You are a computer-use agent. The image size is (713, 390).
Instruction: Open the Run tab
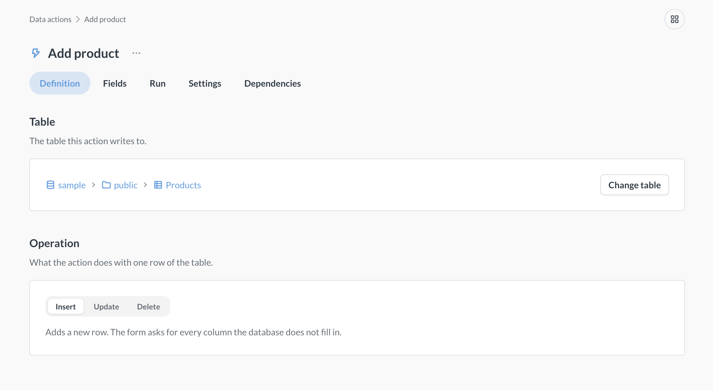click(157, 83)
